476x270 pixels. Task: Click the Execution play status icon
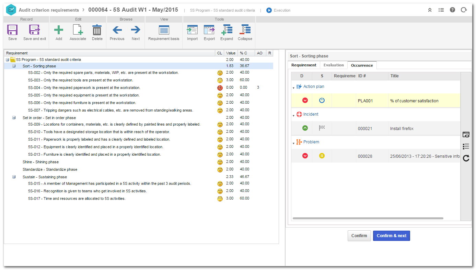point(269,10)
